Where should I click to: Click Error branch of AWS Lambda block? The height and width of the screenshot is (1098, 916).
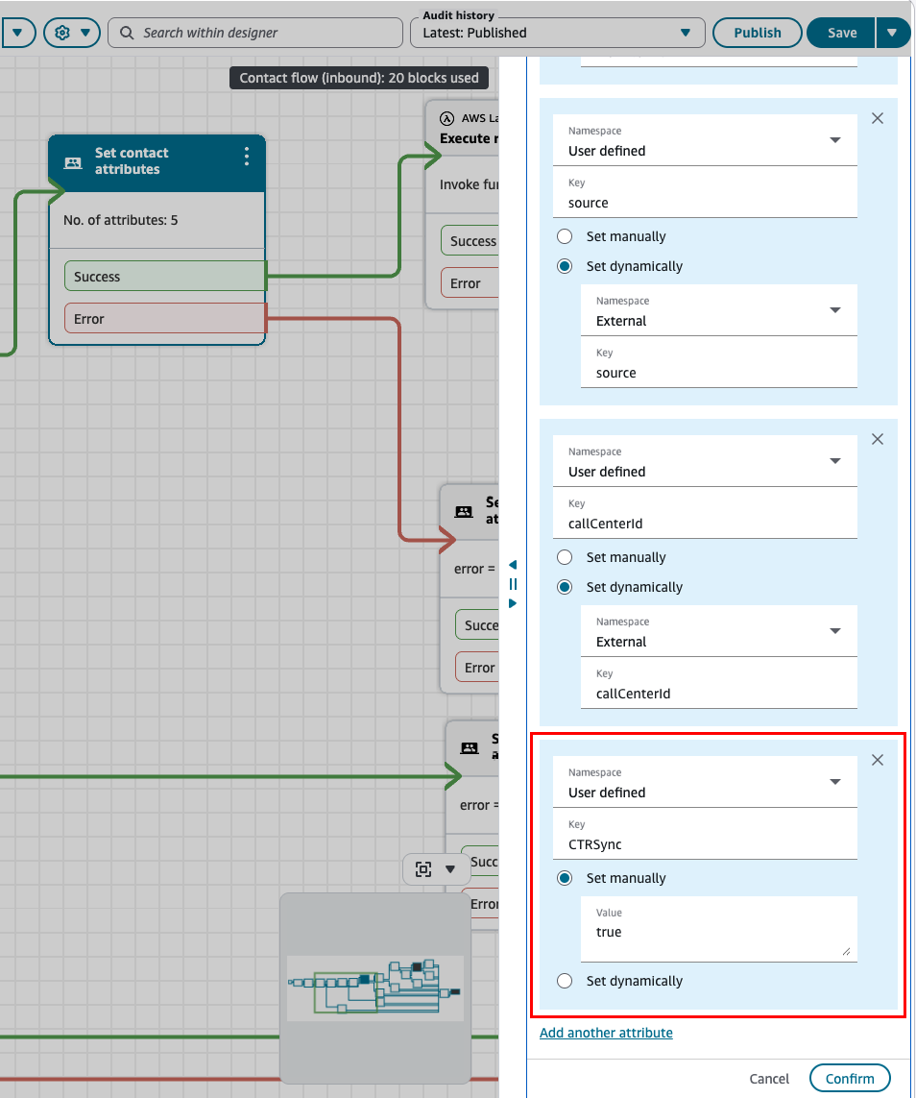470,283
